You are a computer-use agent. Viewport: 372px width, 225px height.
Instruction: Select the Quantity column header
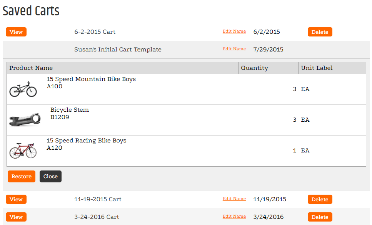[x=268, y=68]
